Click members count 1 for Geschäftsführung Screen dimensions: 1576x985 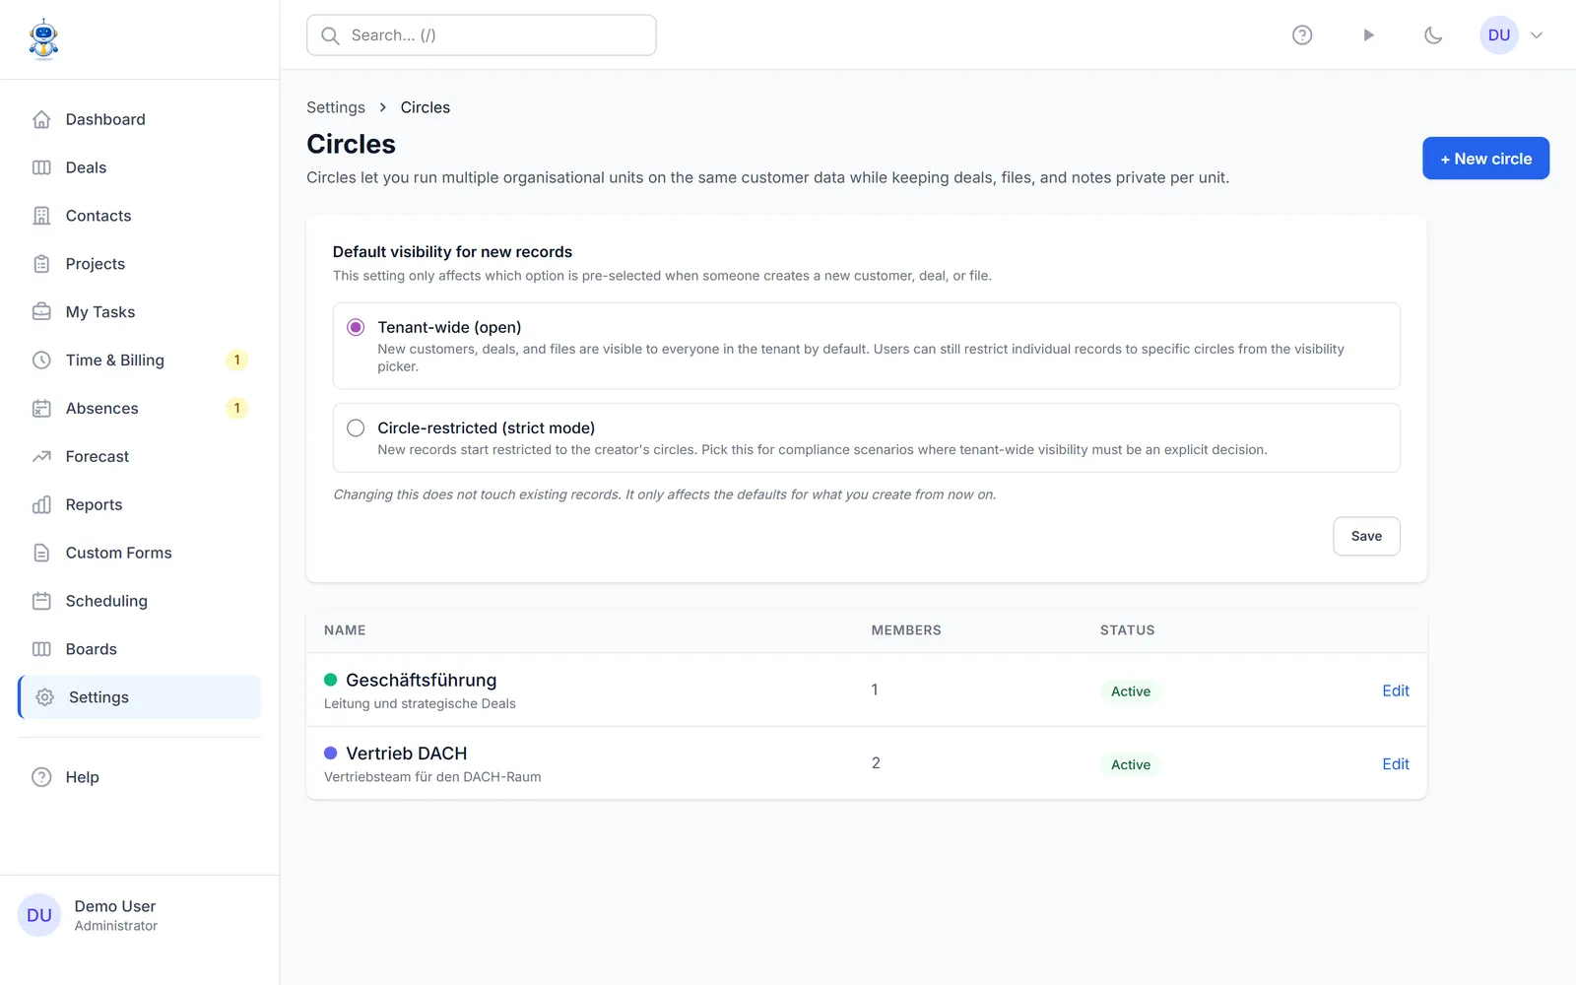click(875, 689)
